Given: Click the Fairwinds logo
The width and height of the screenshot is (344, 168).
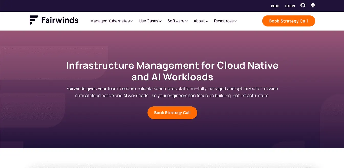Looking at the screenshot, I should click(x=54, y=20).
